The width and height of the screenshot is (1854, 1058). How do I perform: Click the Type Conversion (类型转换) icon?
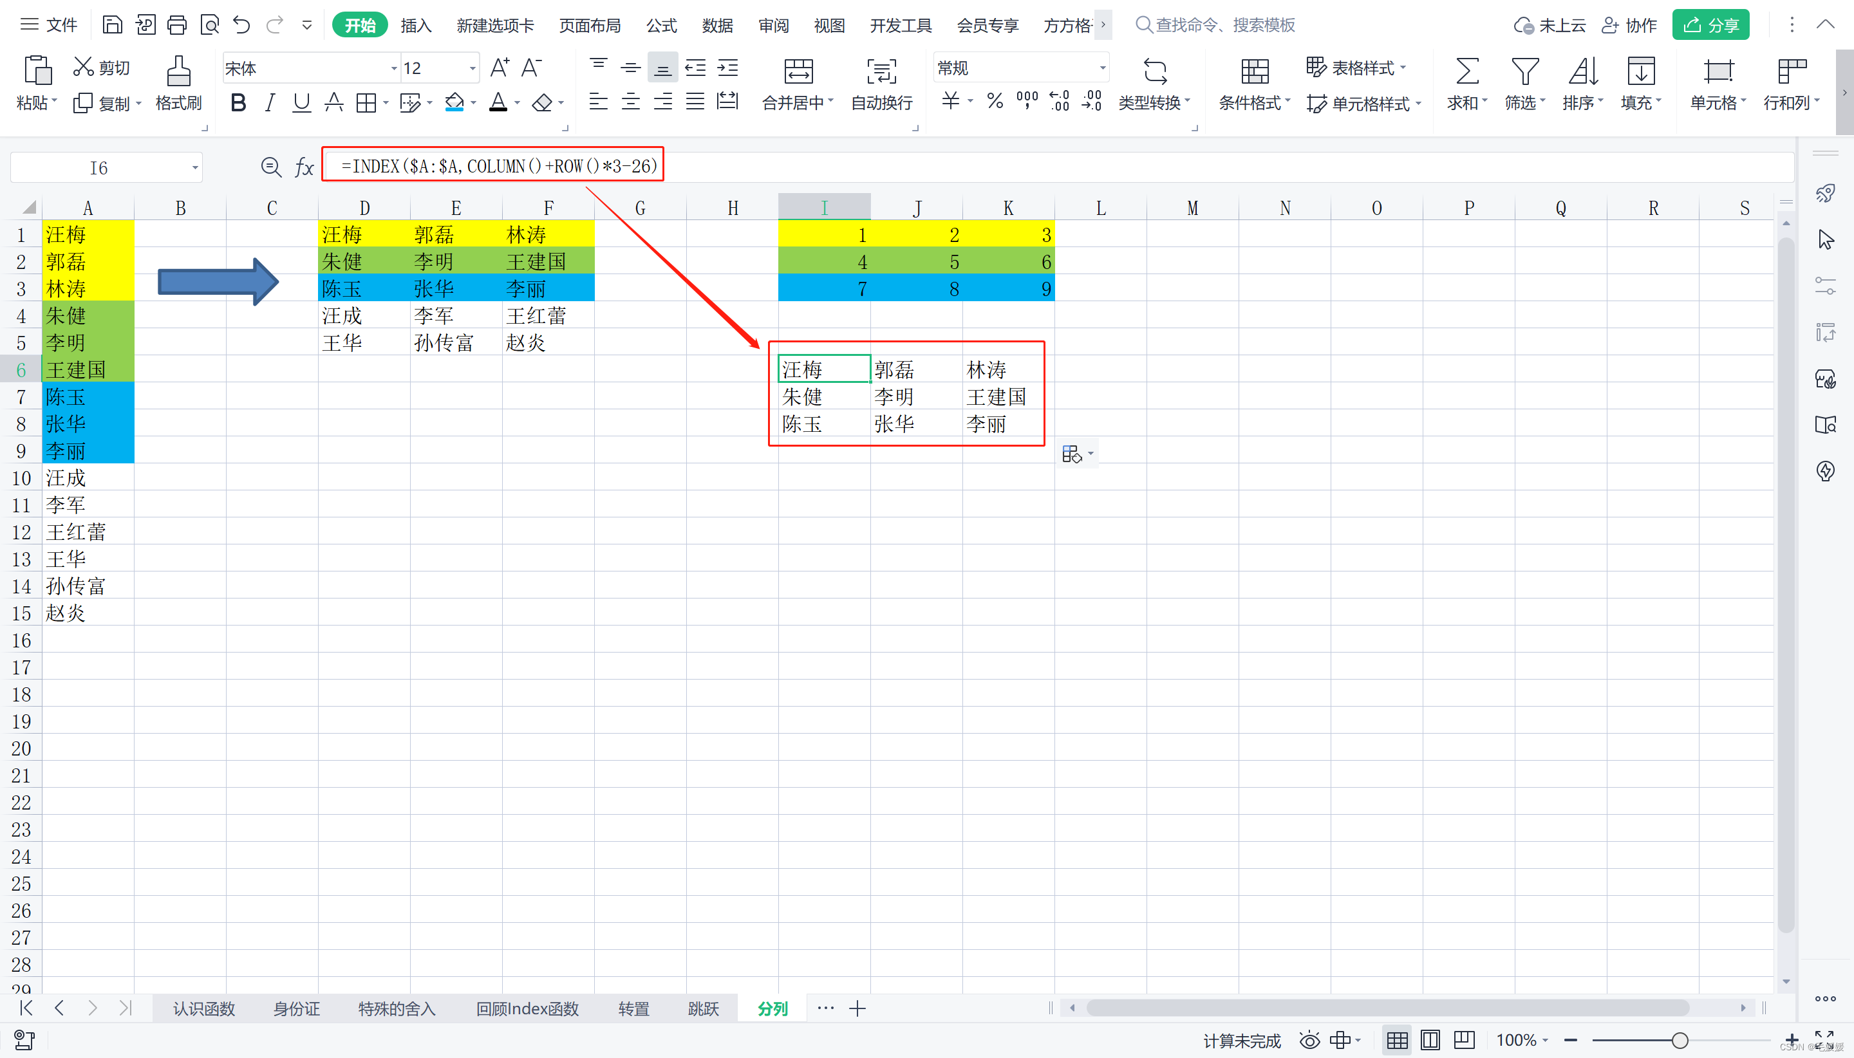coord(1155,71)
